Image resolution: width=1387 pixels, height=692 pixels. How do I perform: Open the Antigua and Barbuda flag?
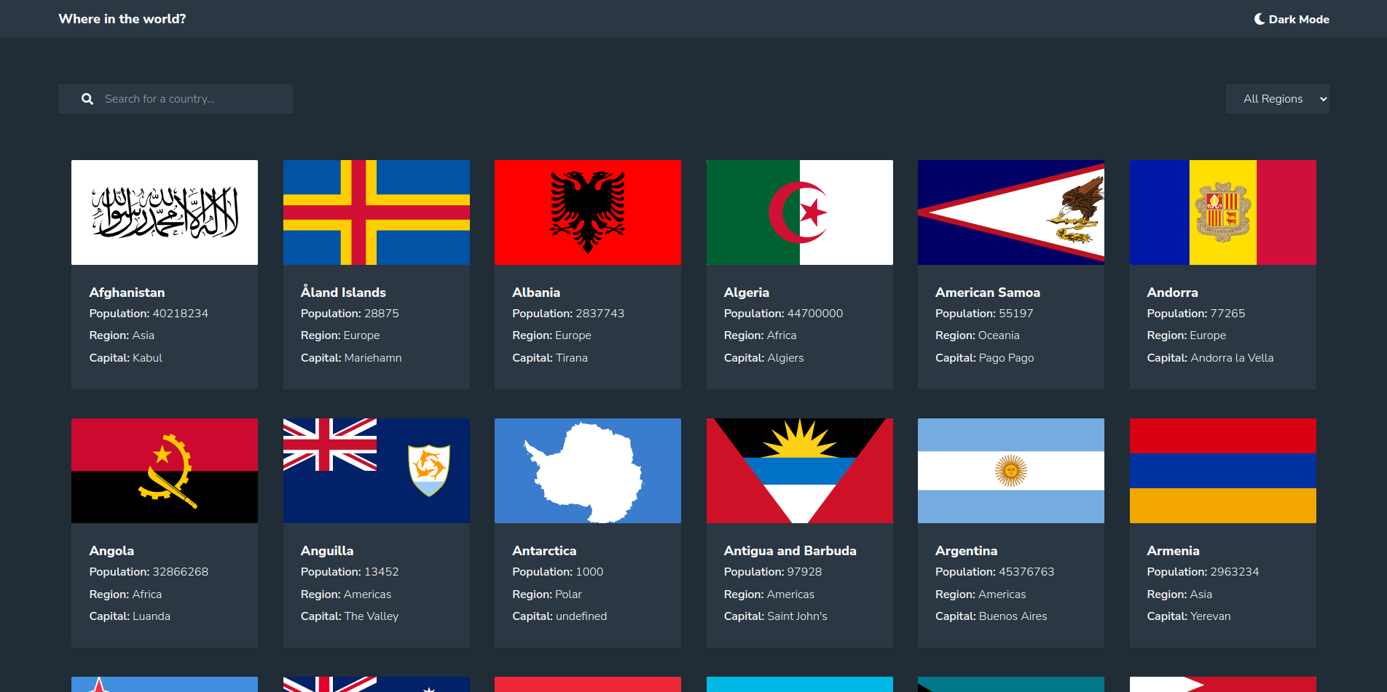[x=800, y=471]
